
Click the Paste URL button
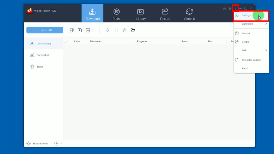45,30
